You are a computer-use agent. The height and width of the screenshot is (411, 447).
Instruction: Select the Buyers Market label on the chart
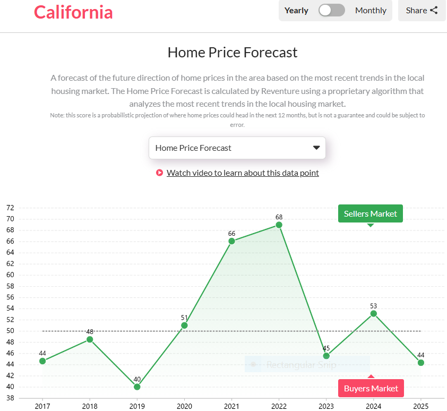click(371, 388)
